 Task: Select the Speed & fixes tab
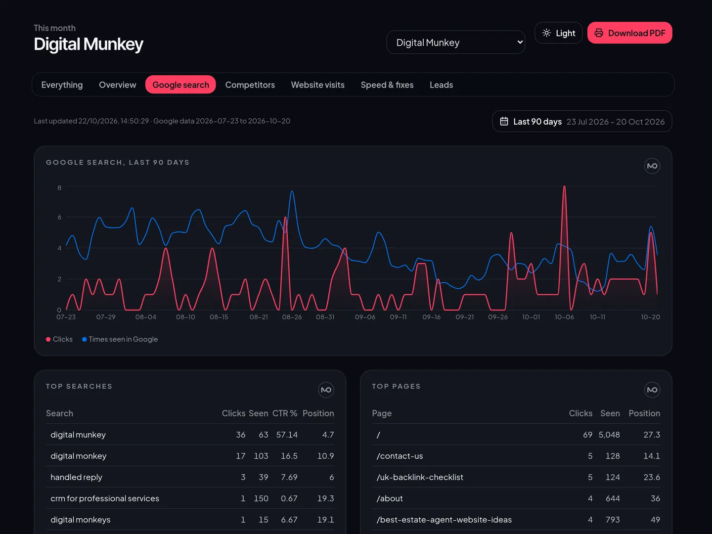387,85
